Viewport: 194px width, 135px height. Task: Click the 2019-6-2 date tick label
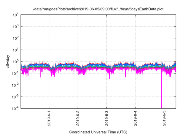pos(78,118)
